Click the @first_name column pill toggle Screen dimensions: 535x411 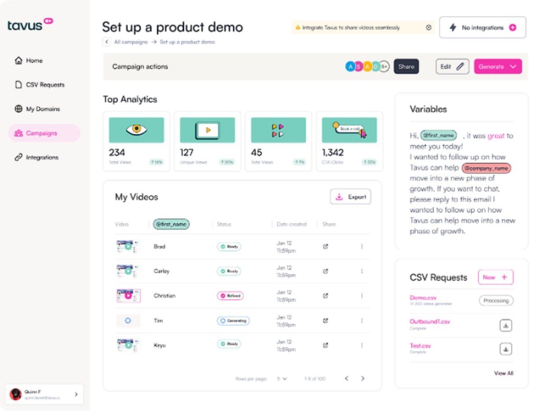tap(171, 224)
